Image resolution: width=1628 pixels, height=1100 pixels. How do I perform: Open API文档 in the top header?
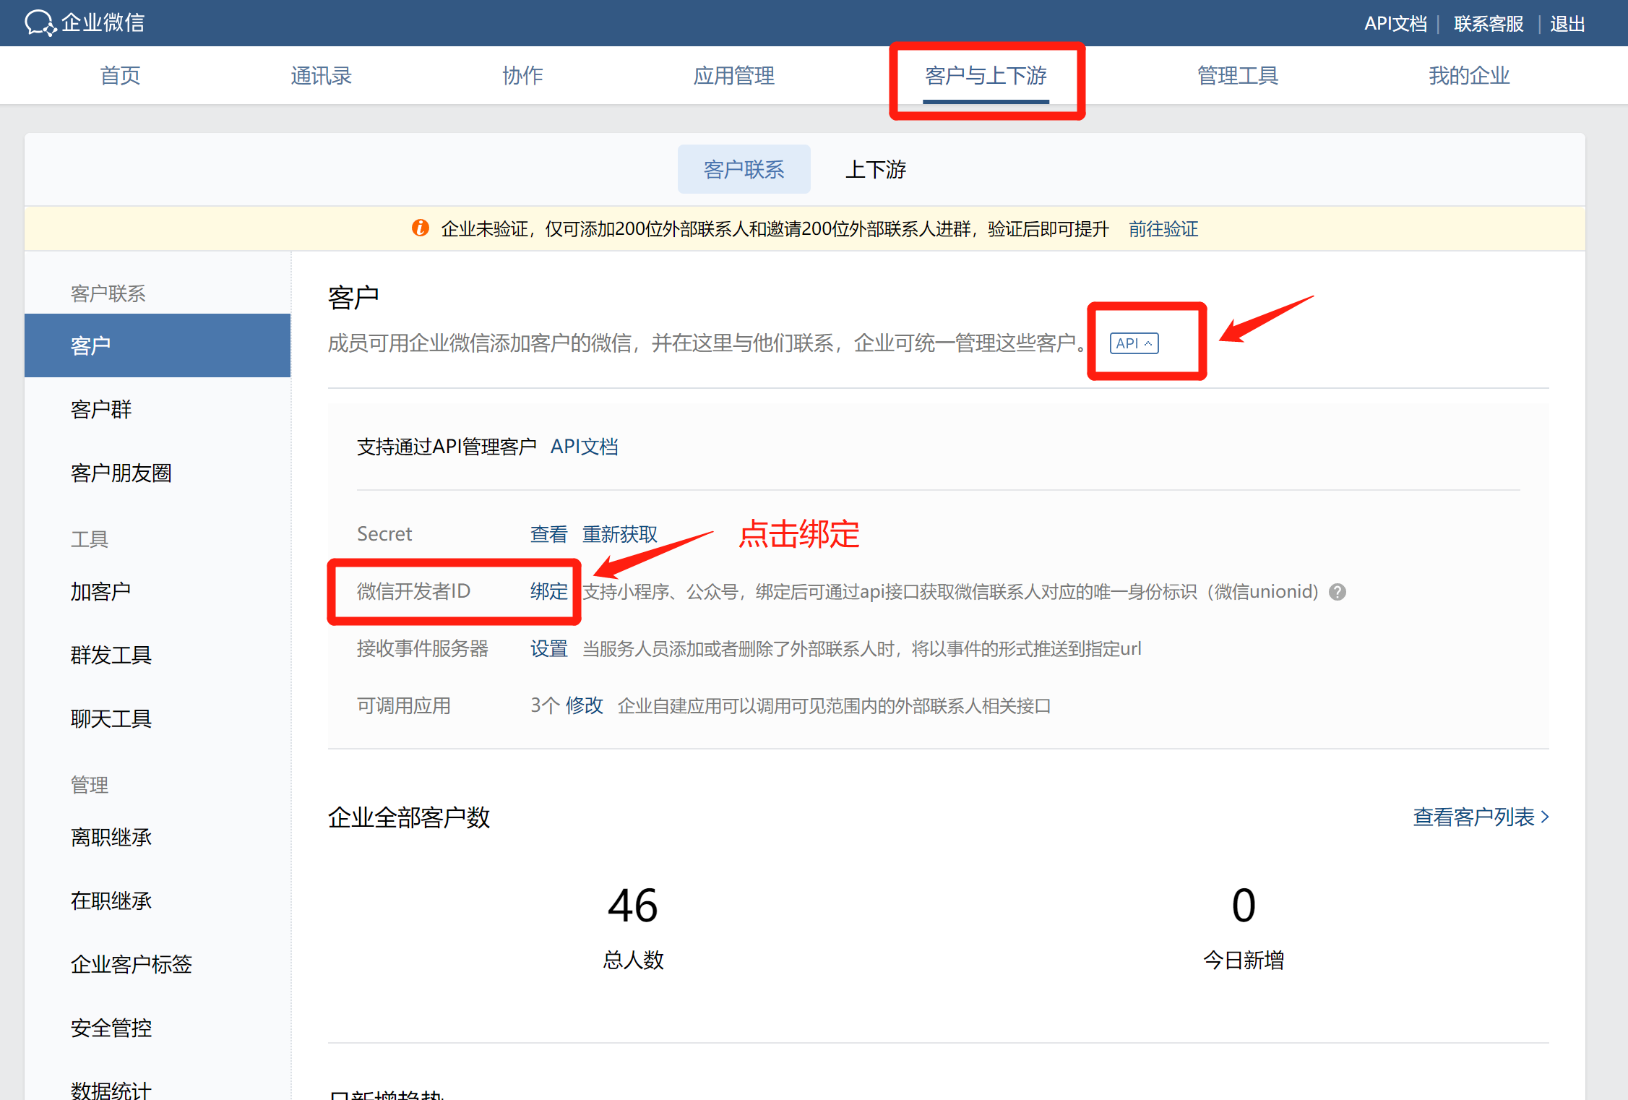[1395, 23]
